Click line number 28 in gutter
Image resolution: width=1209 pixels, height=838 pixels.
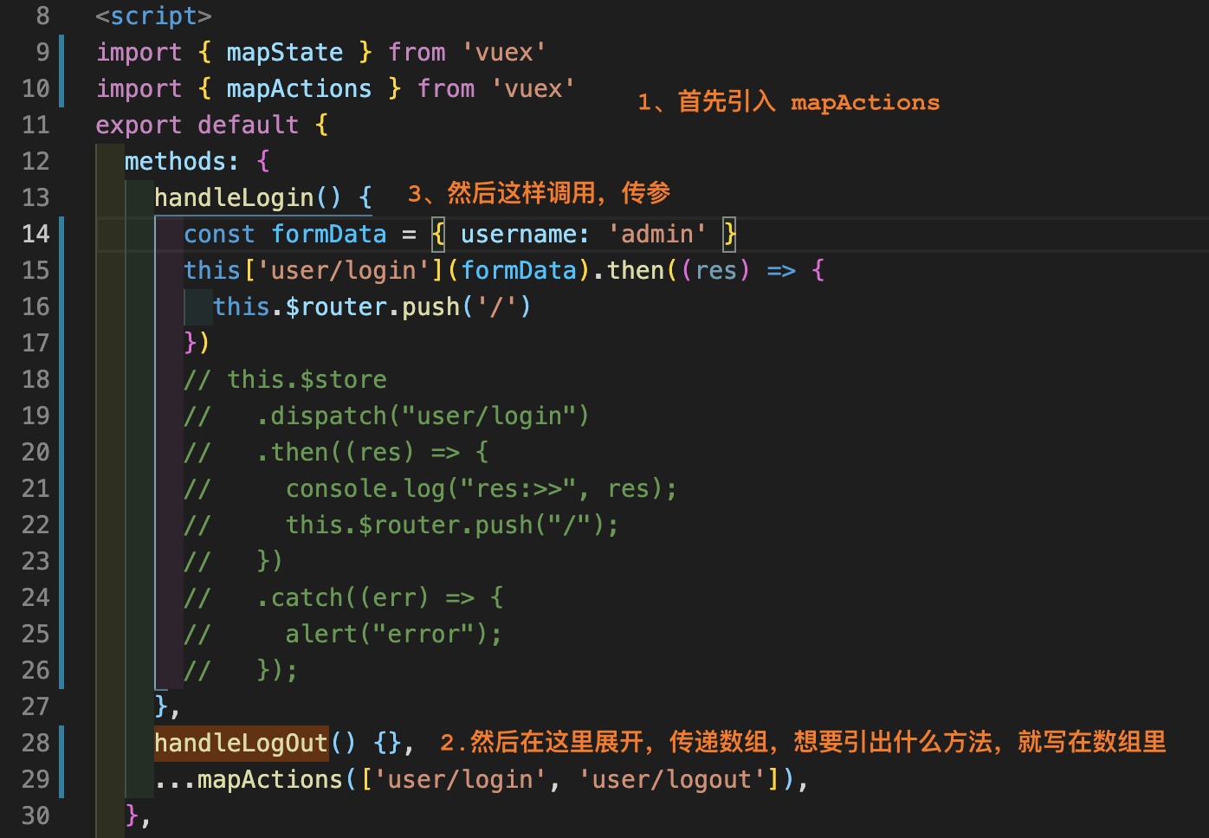click(x=36, y=743)
